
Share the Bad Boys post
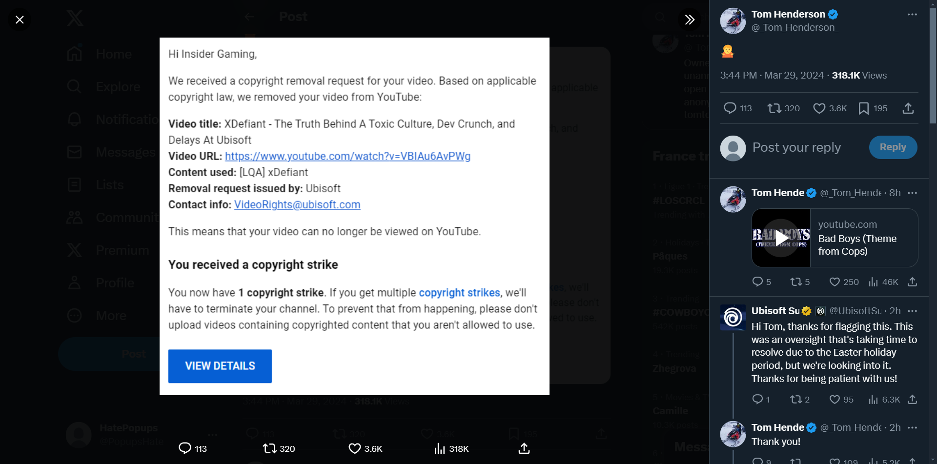(x=912, y=282)
